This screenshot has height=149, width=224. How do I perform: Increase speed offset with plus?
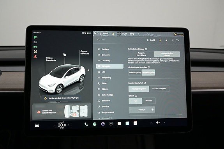[x=152, y=110]
